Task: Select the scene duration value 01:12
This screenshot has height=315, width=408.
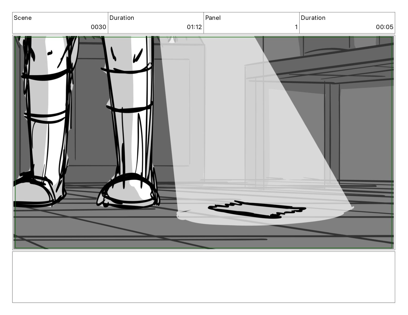Action: tap(194, 27)
